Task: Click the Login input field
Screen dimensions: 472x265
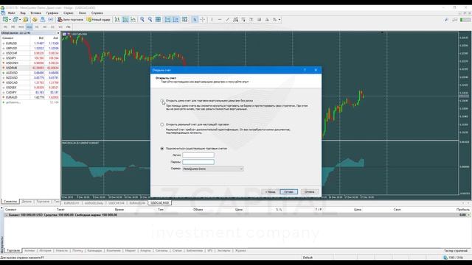Action: tap(198, 155)
